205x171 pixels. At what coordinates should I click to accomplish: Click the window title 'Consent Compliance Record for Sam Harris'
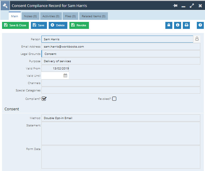point(49,6)
